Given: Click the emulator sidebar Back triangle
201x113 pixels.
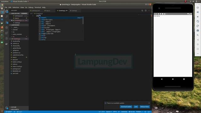Looking at the screenshot, I should tap(198, 40).
